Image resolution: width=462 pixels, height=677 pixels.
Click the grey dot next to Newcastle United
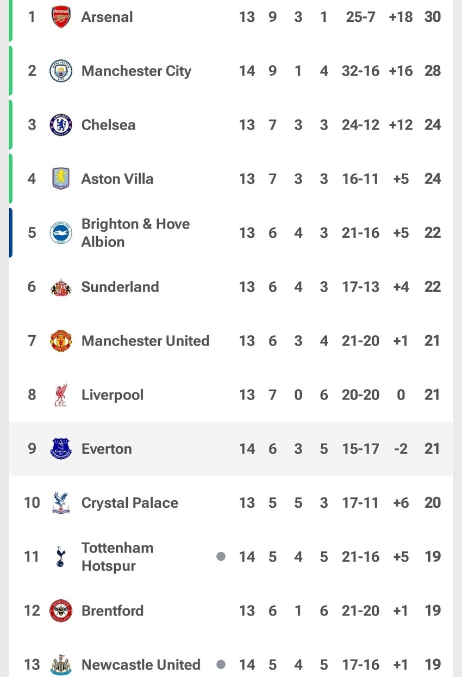[221, 664]
